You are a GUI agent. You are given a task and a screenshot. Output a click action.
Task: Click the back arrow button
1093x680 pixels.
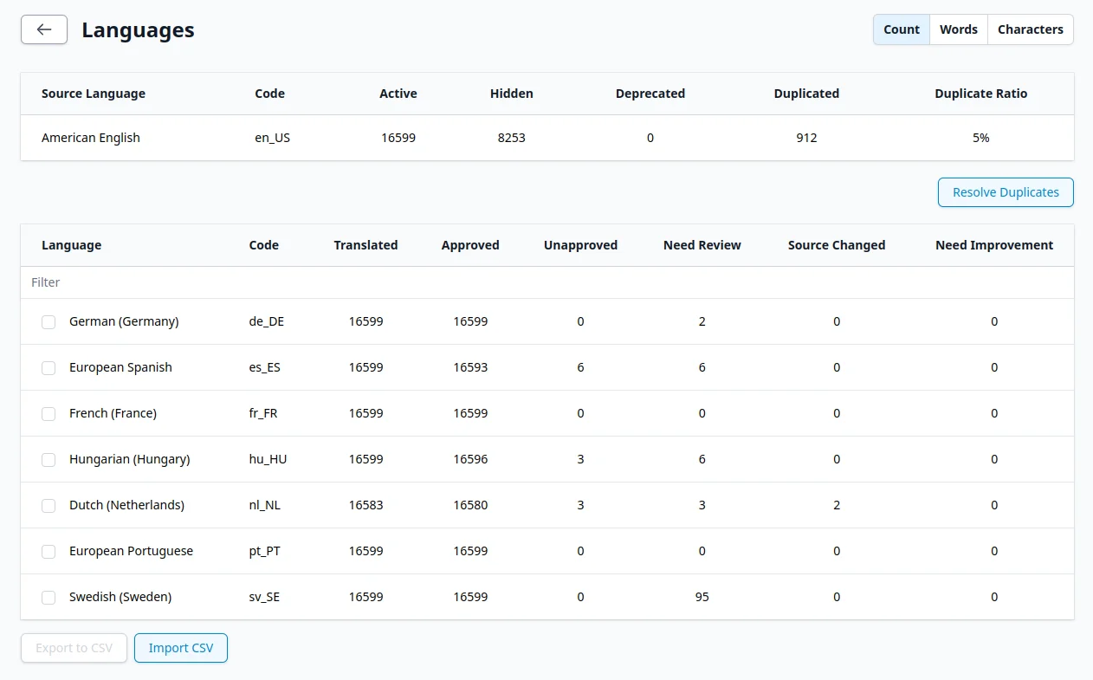[x=44, y=29]
